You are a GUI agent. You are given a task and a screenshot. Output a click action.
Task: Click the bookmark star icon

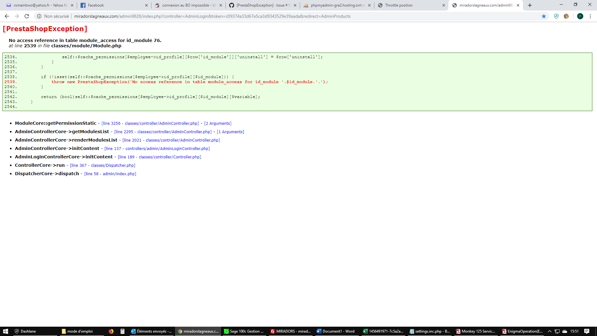coord(544,16)
